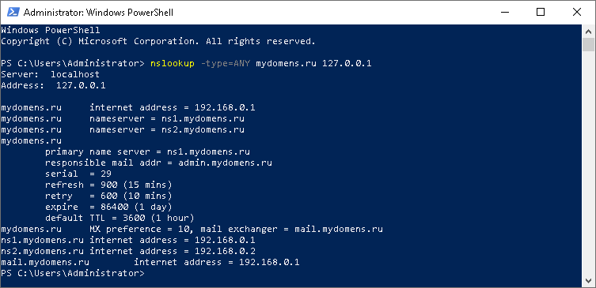Click the window title text 'Administrator: Windows PowerShell'
The width and height of the screenshot is (596, 288).
(98, 13)
